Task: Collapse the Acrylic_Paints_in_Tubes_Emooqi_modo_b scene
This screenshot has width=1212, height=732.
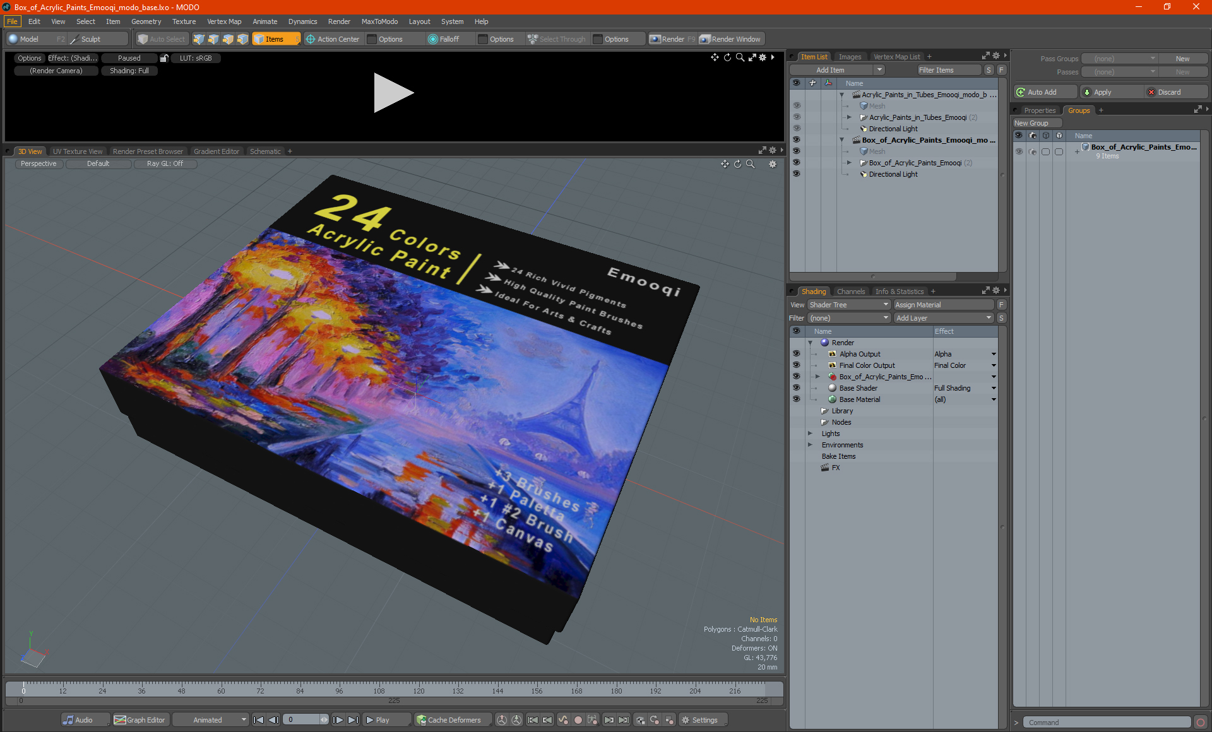Action: 841,95
